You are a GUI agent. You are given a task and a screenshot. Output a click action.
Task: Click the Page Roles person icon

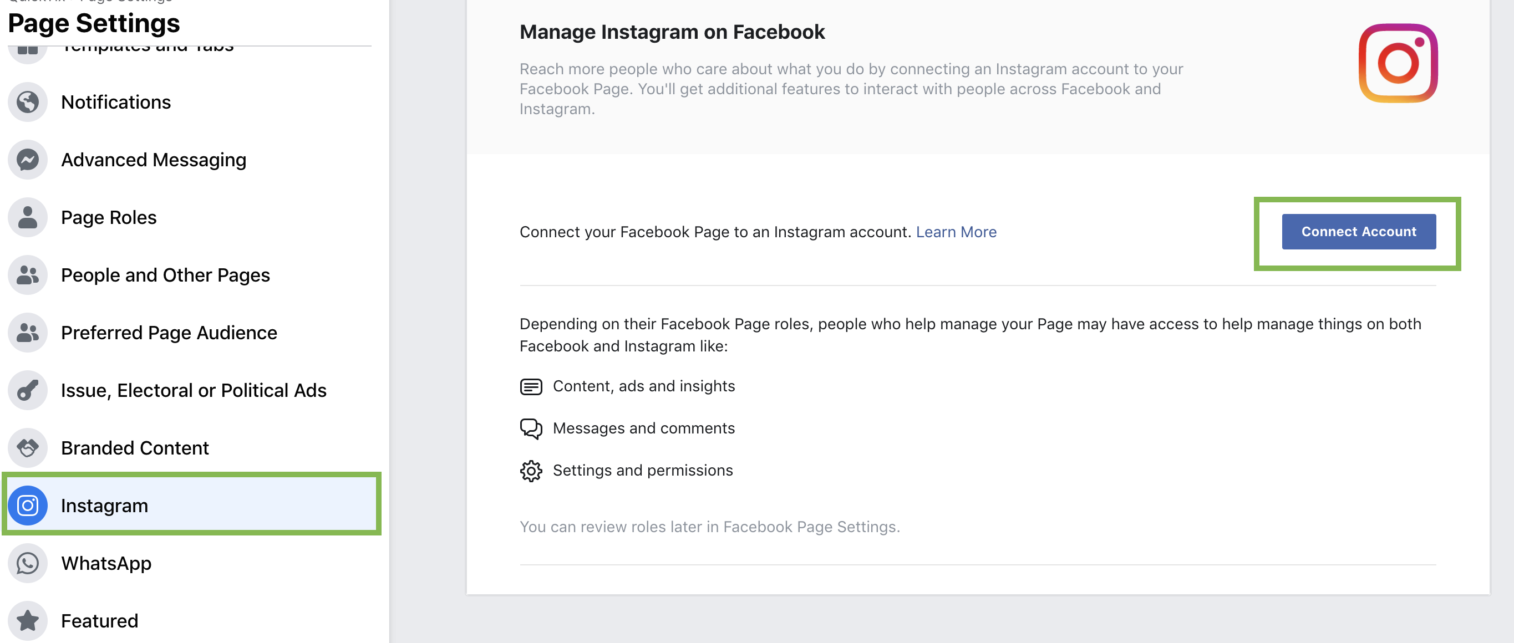coord(28,217)
